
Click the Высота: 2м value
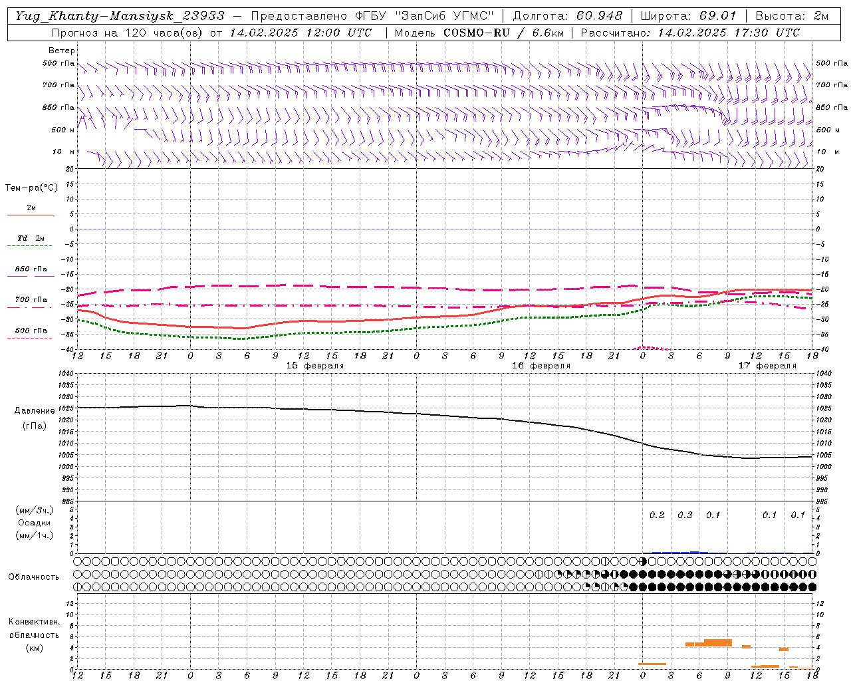[x=792, y=16]
